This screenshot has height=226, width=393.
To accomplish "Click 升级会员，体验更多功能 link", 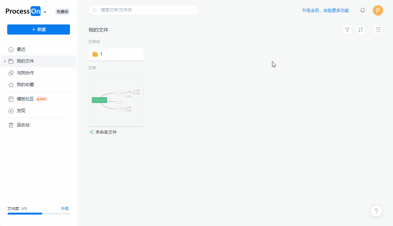I will 325,10.
